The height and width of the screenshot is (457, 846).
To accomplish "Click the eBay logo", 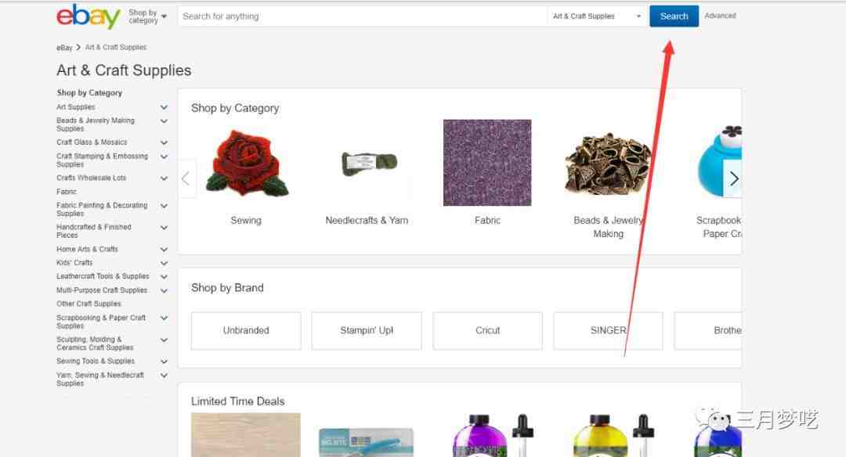I will coord(89,16).
